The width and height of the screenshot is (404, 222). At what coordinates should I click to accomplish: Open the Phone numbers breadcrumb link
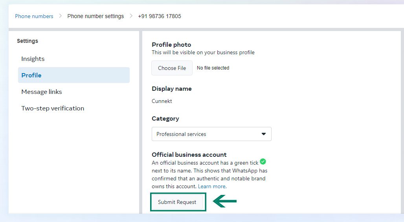(34, 16)
